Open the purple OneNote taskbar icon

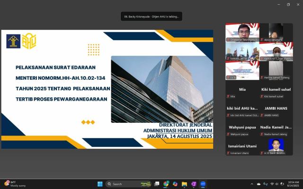pyautogui.click(x=194, y=184)
